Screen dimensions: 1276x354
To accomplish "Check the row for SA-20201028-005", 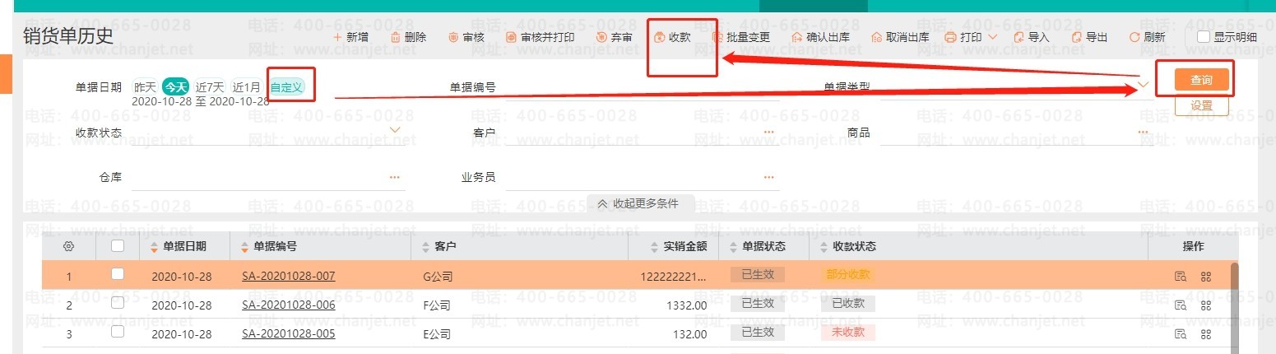I will (x=118, y=332).
